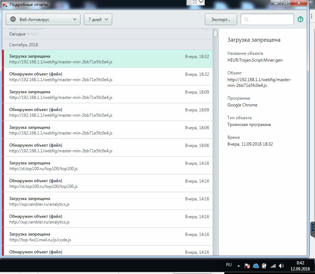Click the Action Center flag tray icon
Image resolution: width=315 pixels, height=274 pixels.
point(247,266)
